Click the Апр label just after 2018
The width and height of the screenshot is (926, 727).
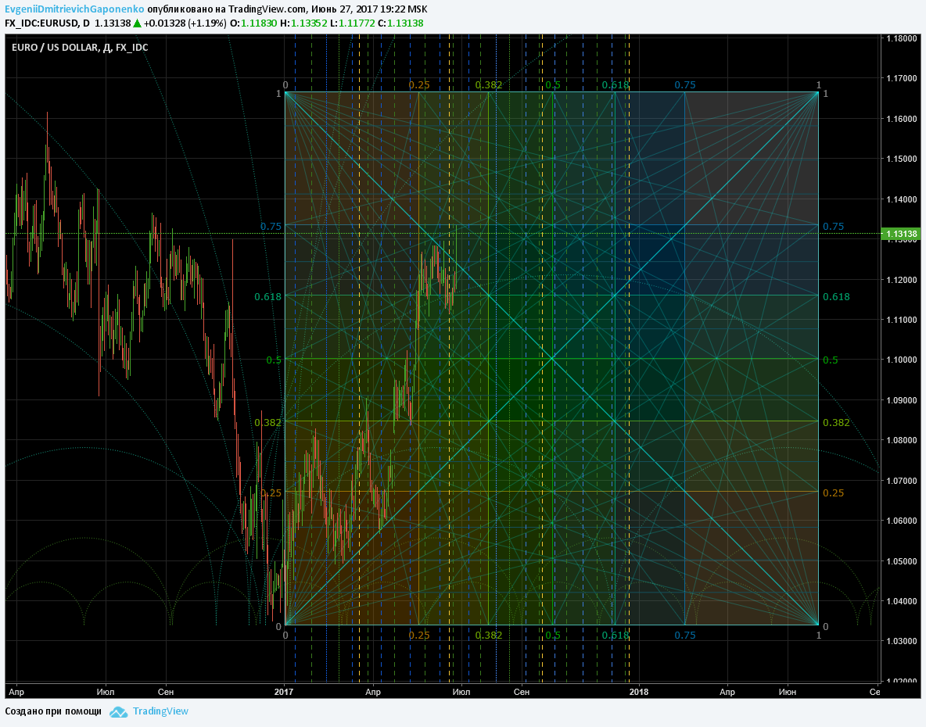(x=727, y=692)
